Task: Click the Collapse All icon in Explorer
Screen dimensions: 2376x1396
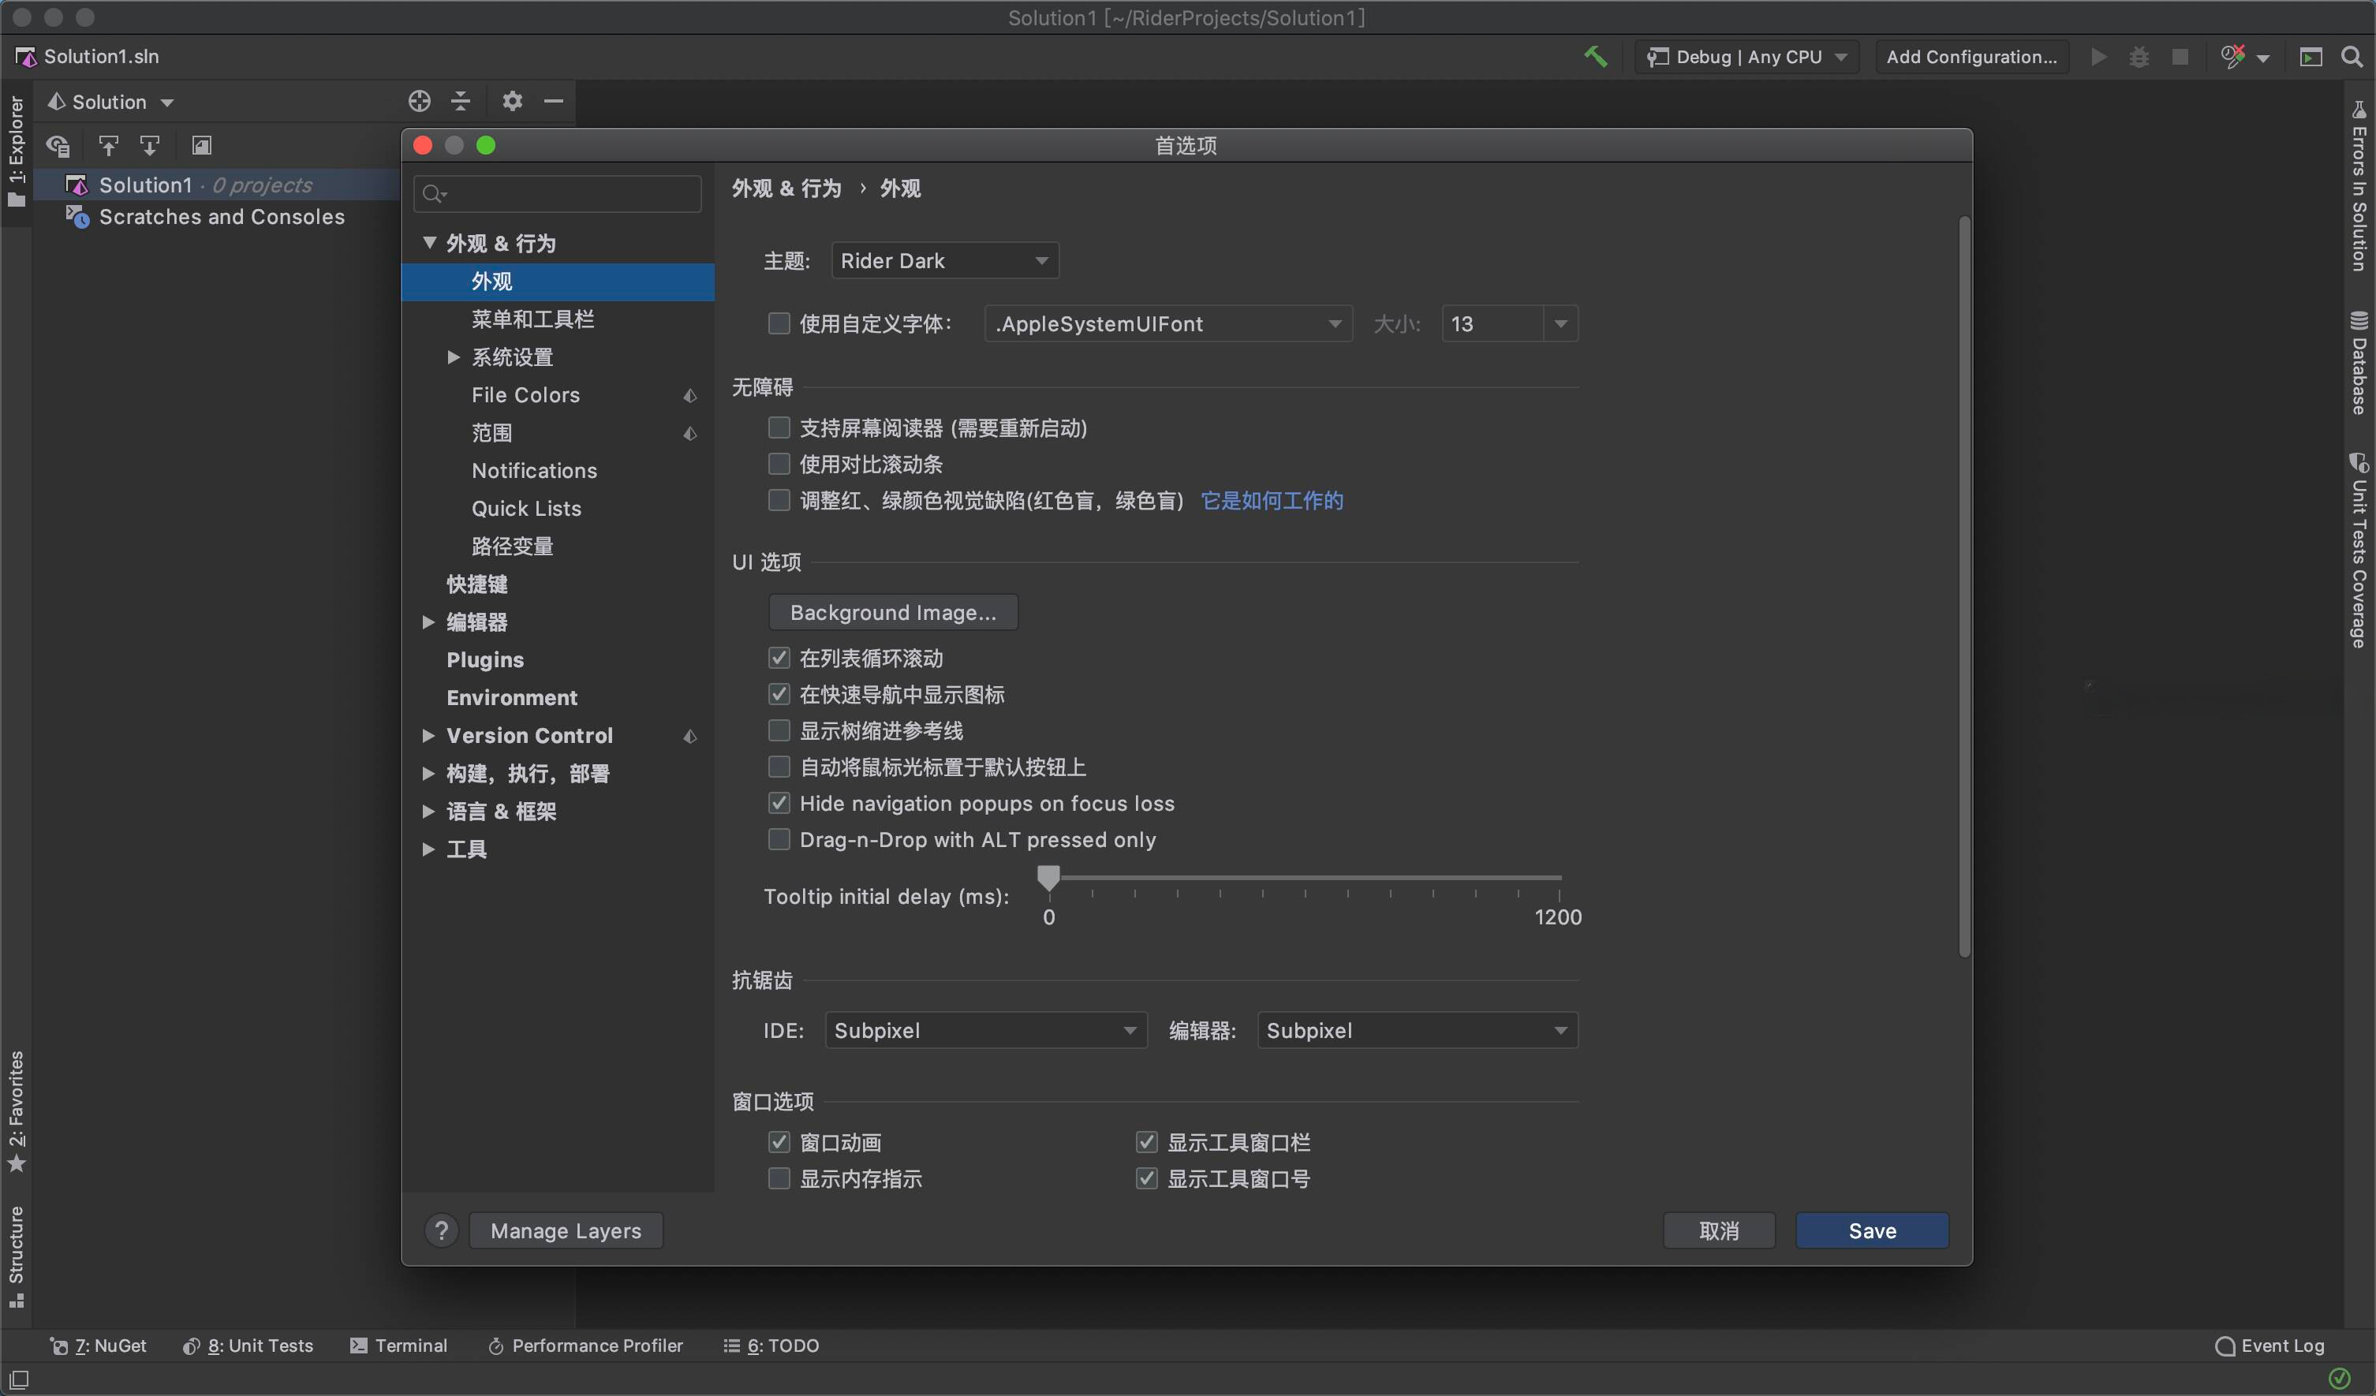Action: point(461,101)
